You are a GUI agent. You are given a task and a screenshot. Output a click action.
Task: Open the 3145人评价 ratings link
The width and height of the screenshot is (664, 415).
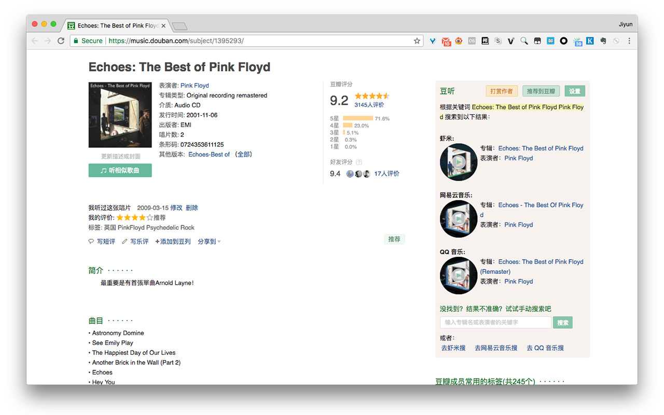point(369,105)
